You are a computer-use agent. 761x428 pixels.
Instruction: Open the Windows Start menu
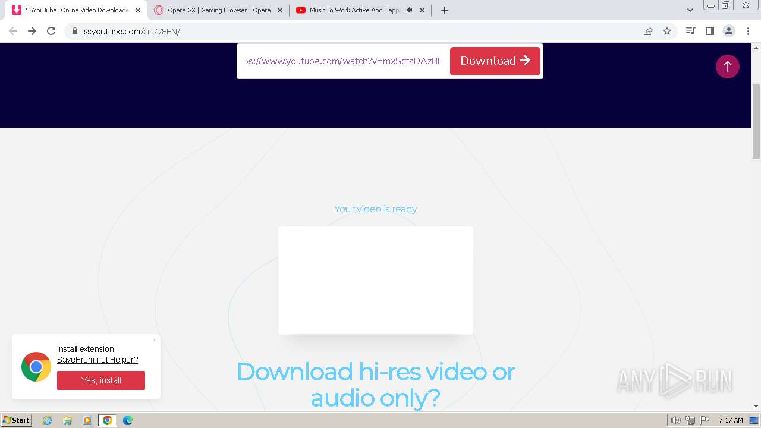coord(16,420)
